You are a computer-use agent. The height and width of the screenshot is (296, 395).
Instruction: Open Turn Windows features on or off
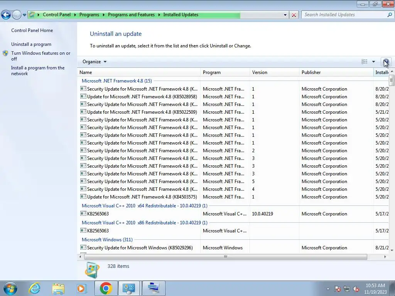[x=41, y=56]
